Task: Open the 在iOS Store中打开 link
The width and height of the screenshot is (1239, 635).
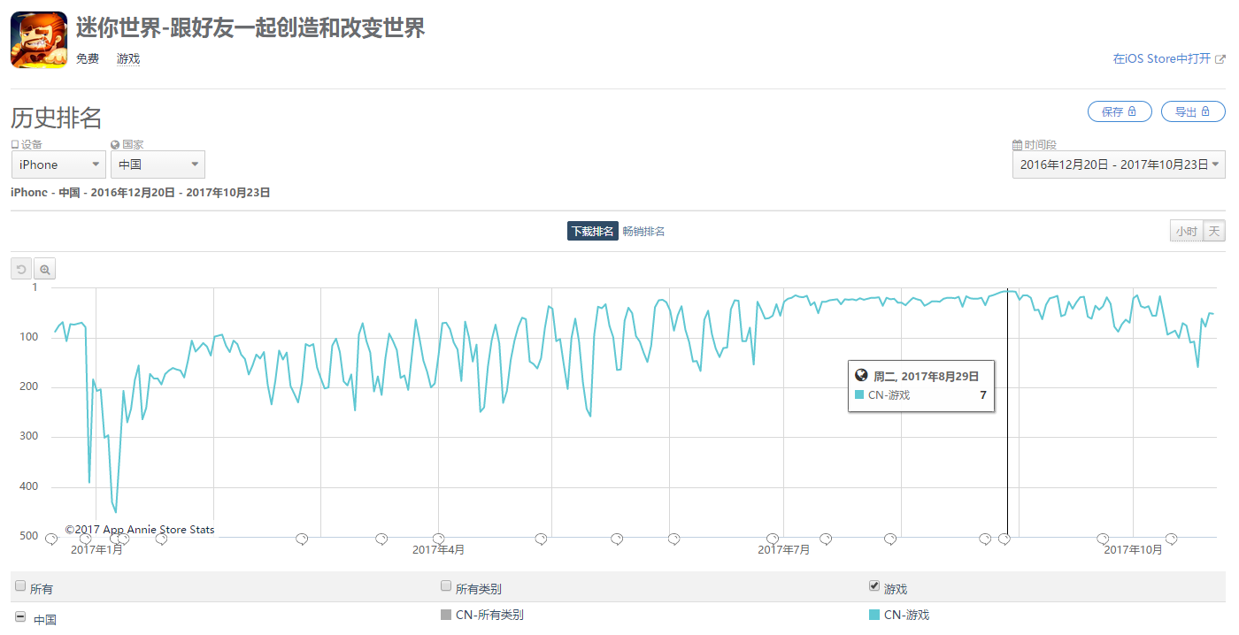Action: point(1162,59)
